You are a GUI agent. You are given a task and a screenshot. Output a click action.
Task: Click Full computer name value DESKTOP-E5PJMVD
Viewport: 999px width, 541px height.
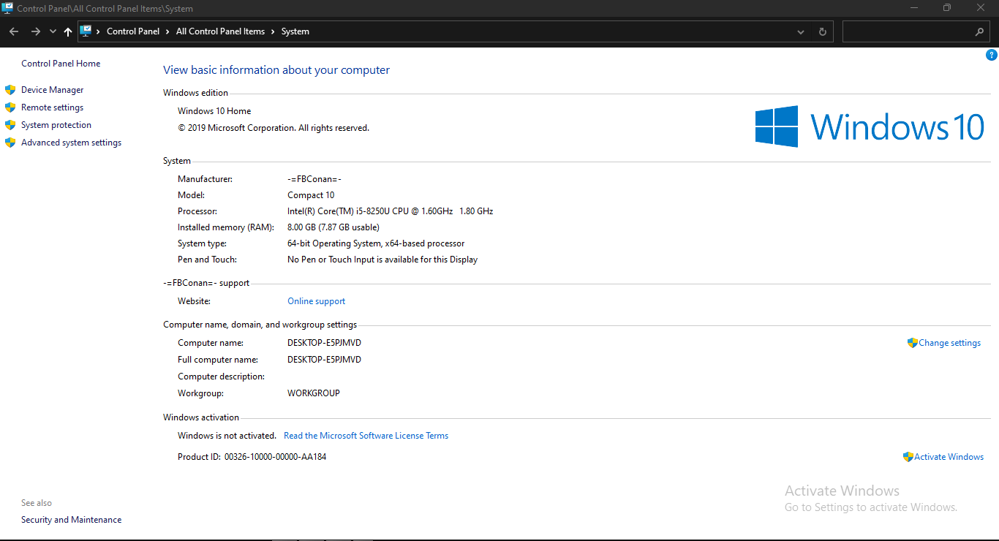point(324,360)
